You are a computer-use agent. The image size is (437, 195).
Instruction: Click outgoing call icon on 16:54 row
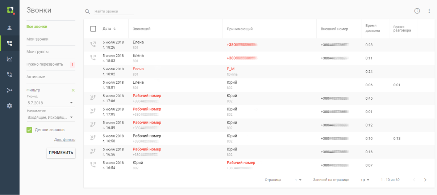[x=93, y=165]
